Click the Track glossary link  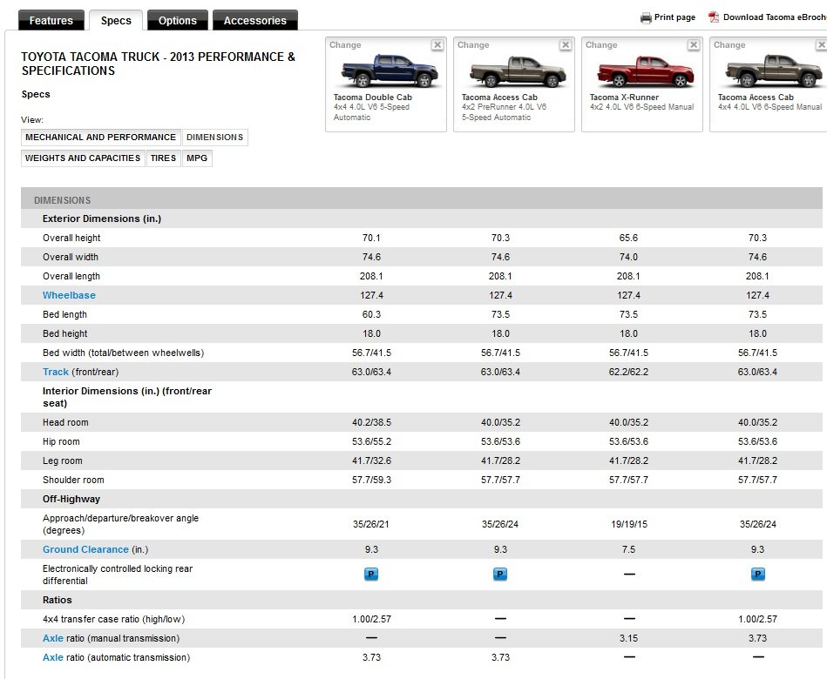pos(56,372)
